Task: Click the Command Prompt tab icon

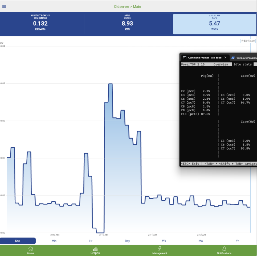Action: 185,58
